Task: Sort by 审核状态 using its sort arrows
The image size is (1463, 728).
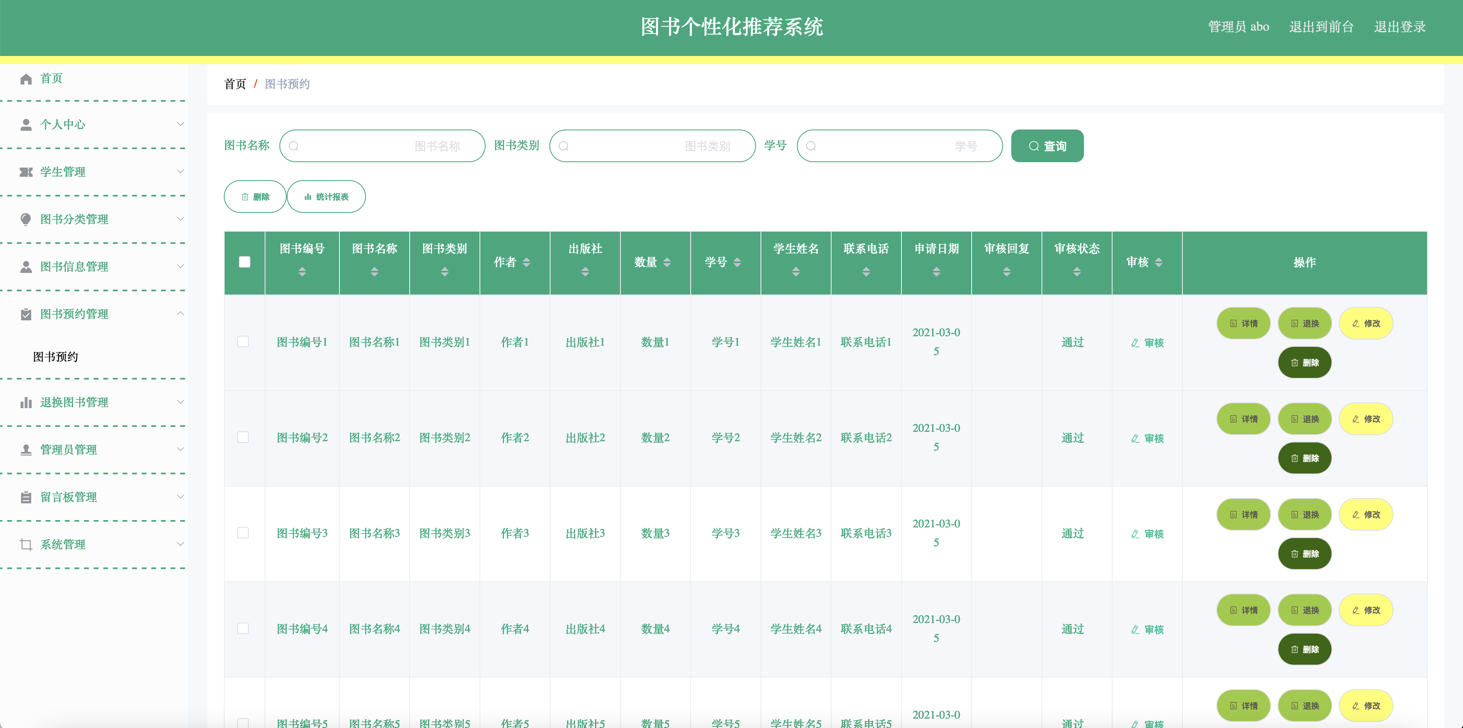Action: click(1077, 272)
